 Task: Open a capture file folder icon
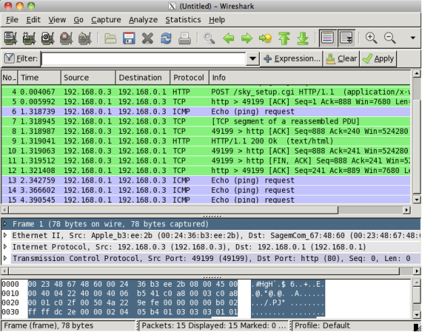pyautogui.click(x=110, y=38)
